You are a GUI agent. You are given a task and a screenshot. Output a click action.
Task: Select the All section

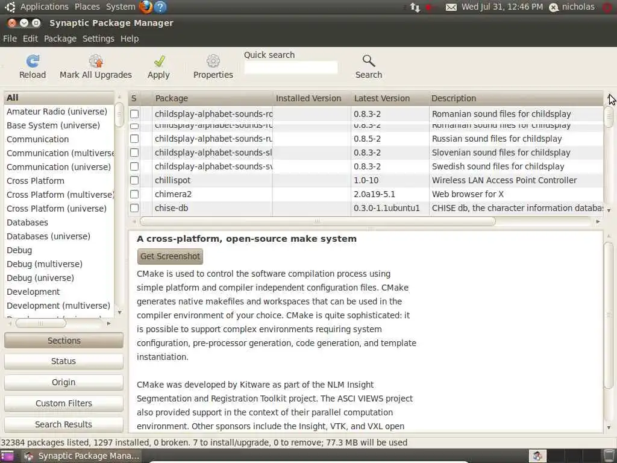pos(59,98)
